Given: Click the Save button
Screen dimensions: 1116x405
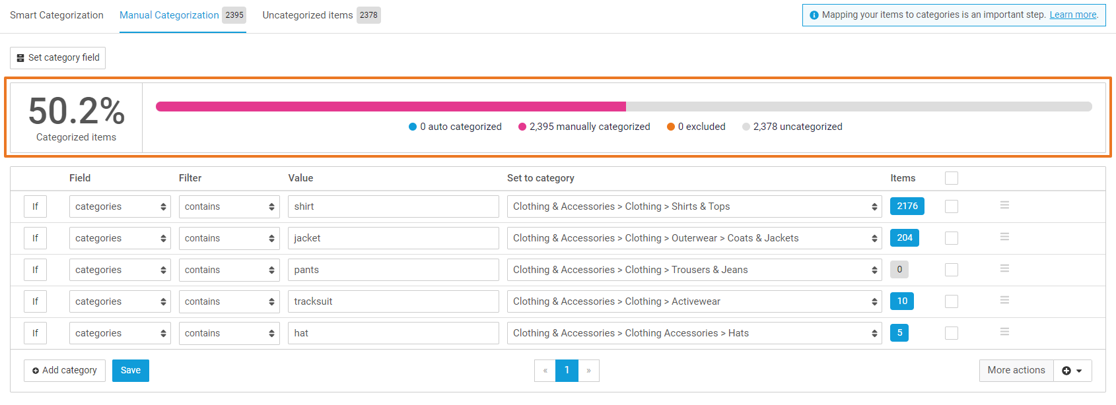Looking at the screenshot, I should 131,371.
